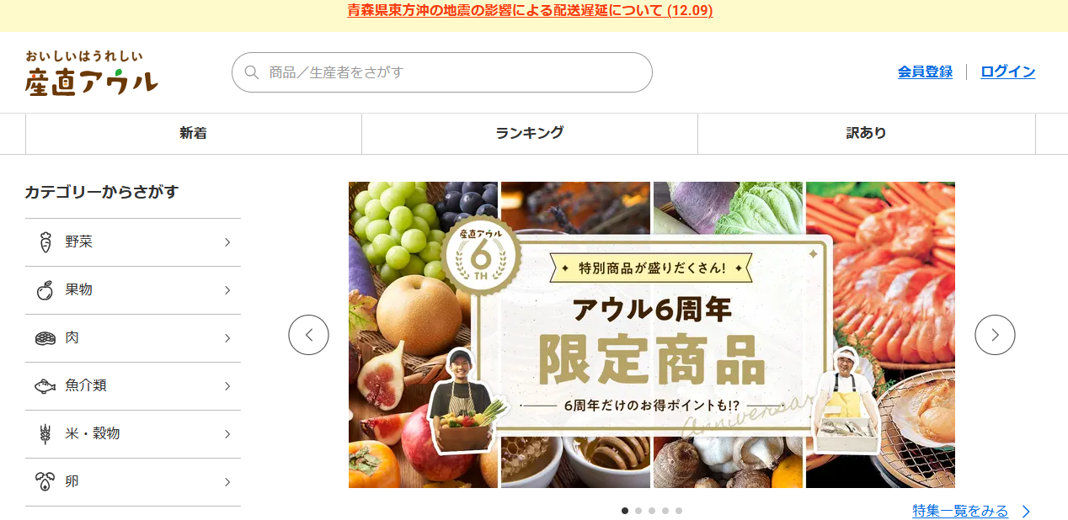Switch to the 訳あり tab
The image size is (1068, 520).
pyautogui.click(x=867, y=134)
